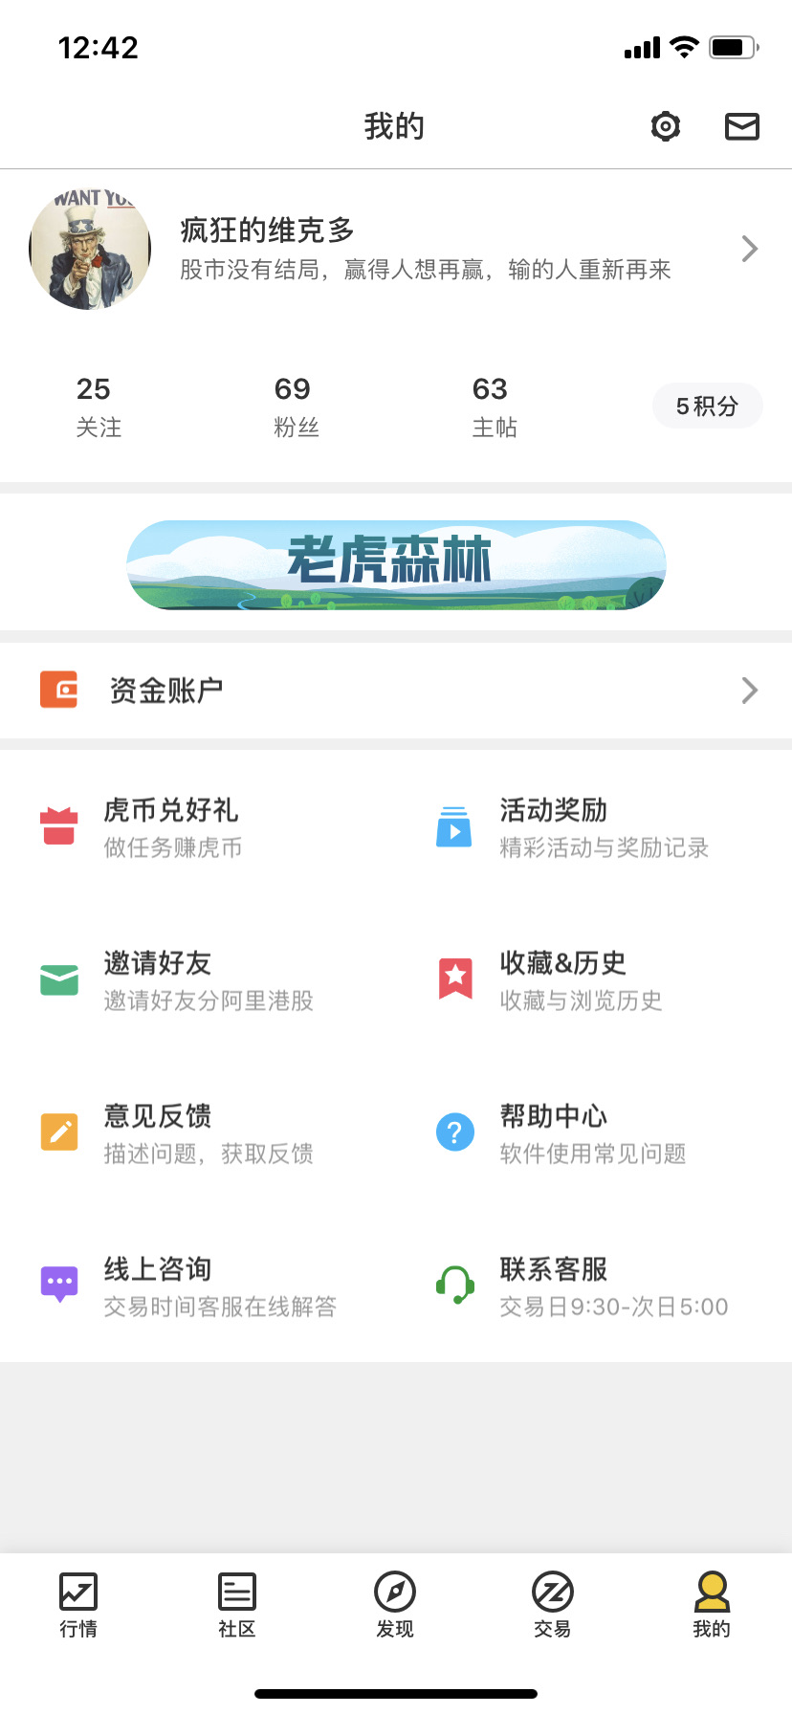Open settings via the gear icon
The height and width of the screenshot is (1714, 792).
tap(665, 126)
